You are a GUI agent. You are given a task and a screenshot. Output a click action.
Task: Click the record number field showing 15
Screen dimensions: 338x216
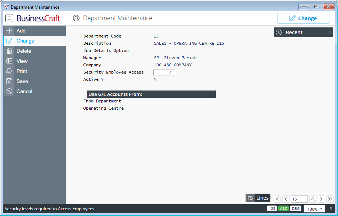coord(299,199)
